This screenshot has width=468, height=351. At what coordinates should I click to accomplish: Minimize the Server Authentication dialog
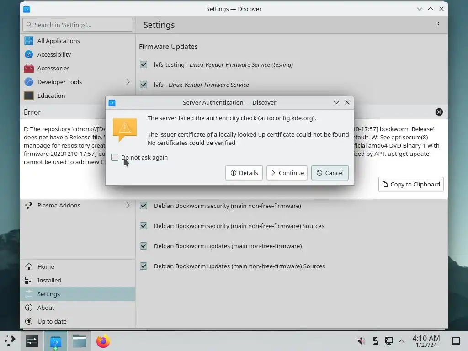coord(336,102)
